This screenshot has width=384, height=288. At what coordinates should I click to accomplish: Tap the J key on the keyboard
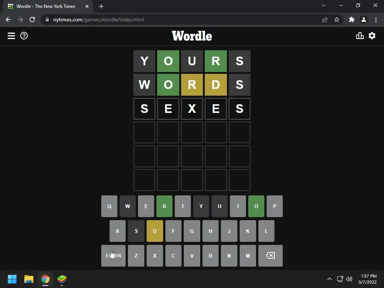coord(229,231)
